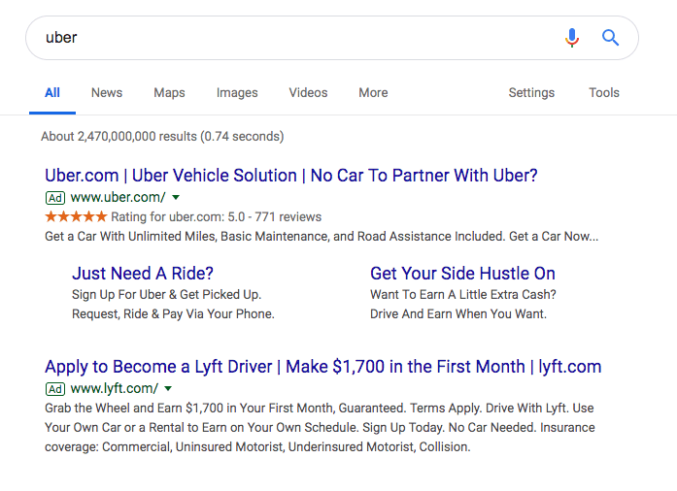Click the Ad badge beside www.lyft.com
677x491 pixels.
pyautogui.click(x=55, y=388)
